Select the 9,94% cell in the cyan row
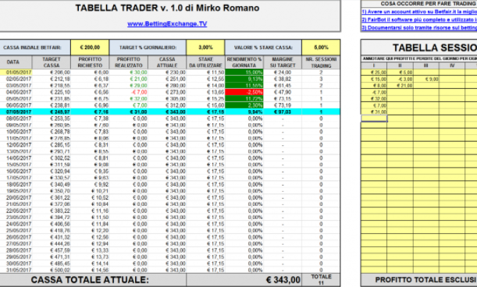 click(x=244, y=112)
